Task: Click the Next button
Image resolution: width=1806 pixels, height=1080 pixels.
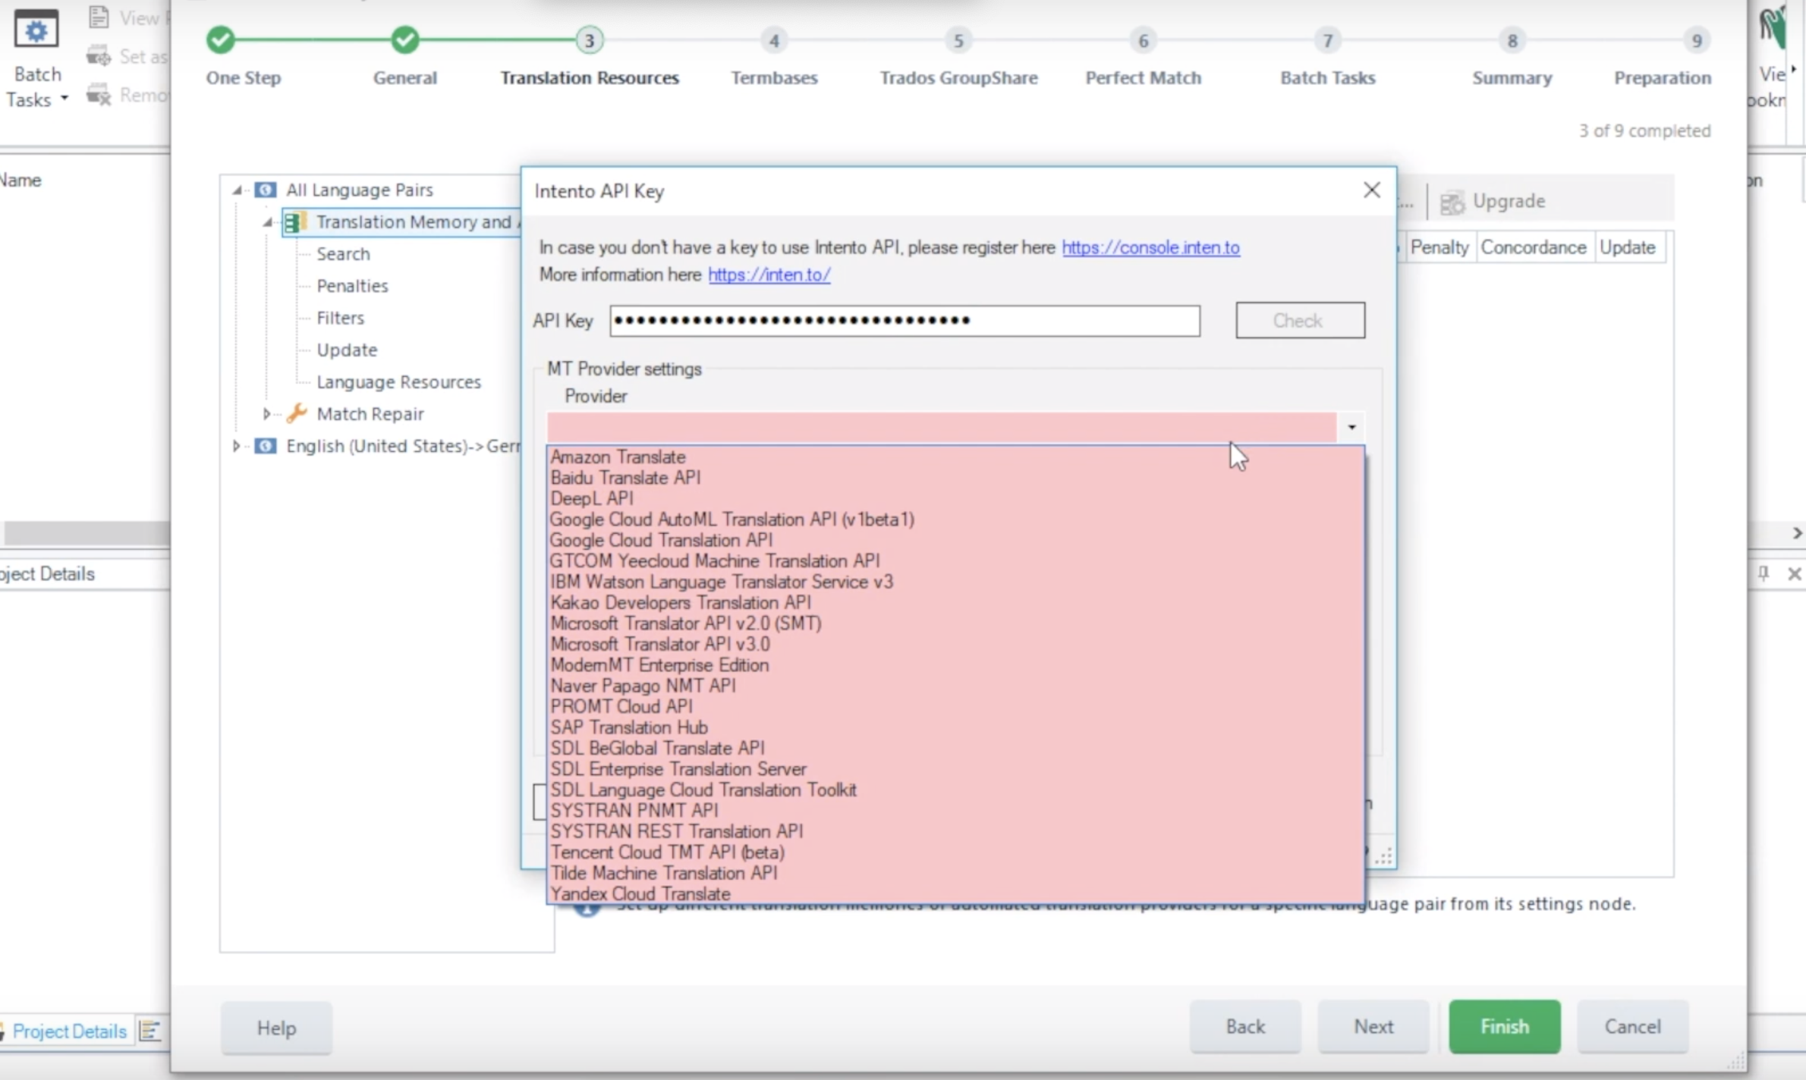Action: (x=1373, y=1026)
